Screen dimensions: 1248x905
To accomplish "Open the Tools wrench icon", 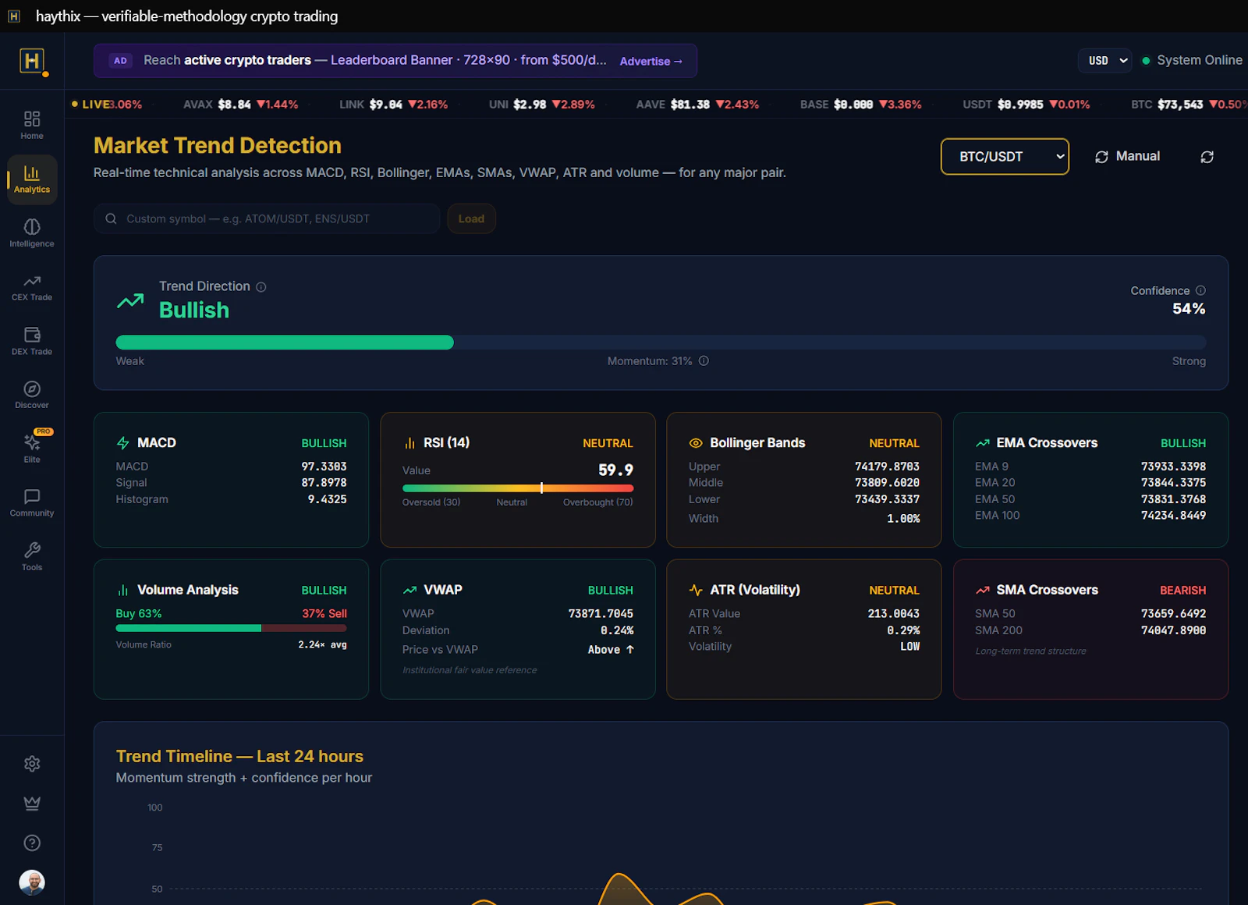I will tap(32, 550).
